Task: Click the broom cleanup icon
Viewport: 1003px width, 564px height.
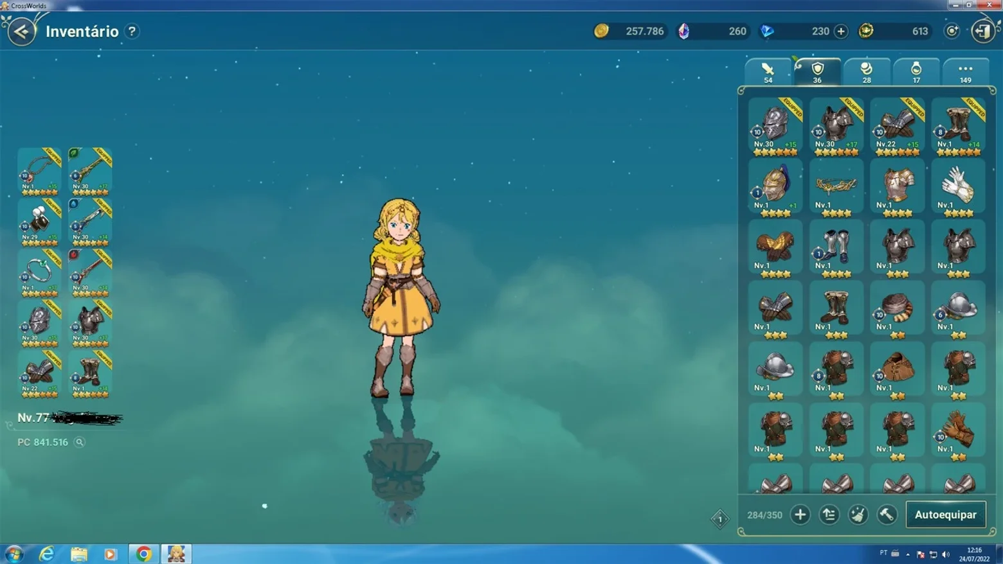Action: pyautogui.click(x=858, y=515)
